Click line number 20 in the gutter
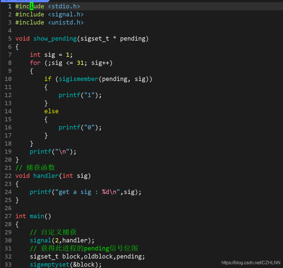283x268 pixels. click(x=8, y=159)
